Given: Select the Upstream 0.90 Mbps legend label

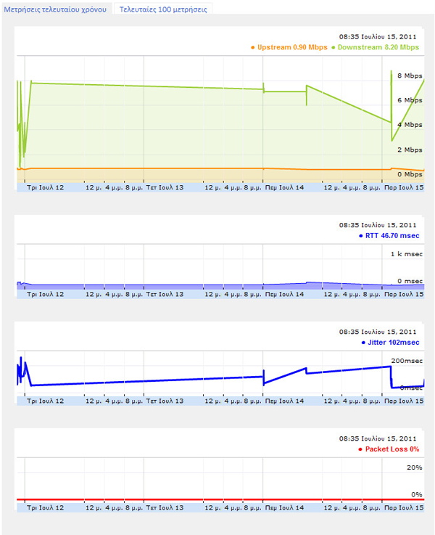Looking at the screenshot, I should click(292, 47).
